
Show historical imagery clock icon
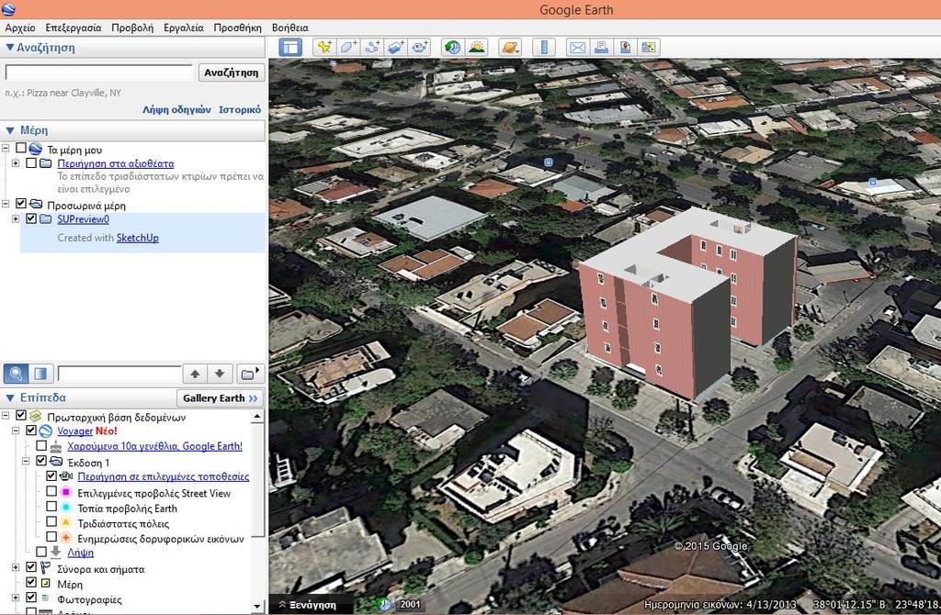(x=452, y=48)
